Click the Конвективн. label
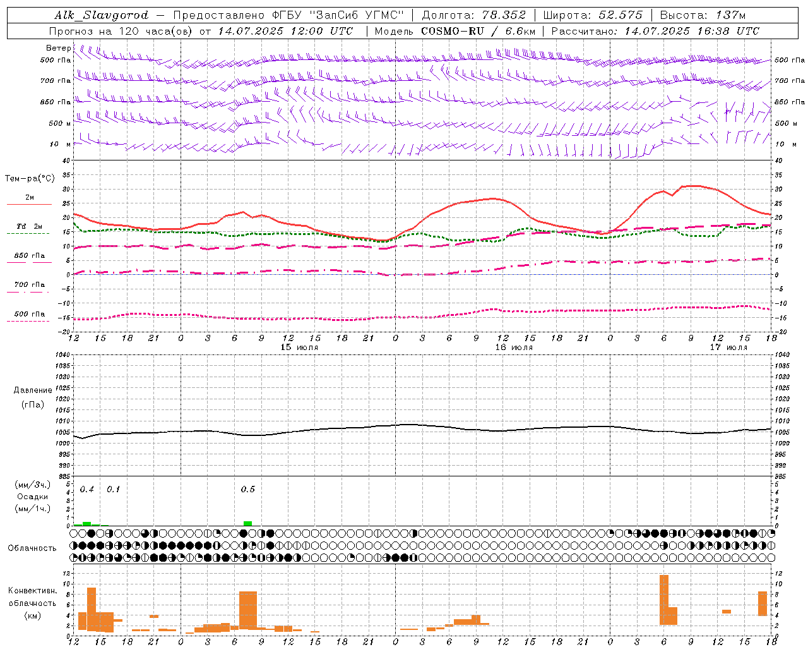This screenshot has width=808, height=647. 32,591
